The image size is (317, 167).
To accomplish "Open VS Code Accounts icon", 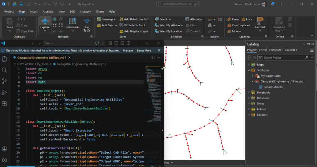I will tap(4, 149).
